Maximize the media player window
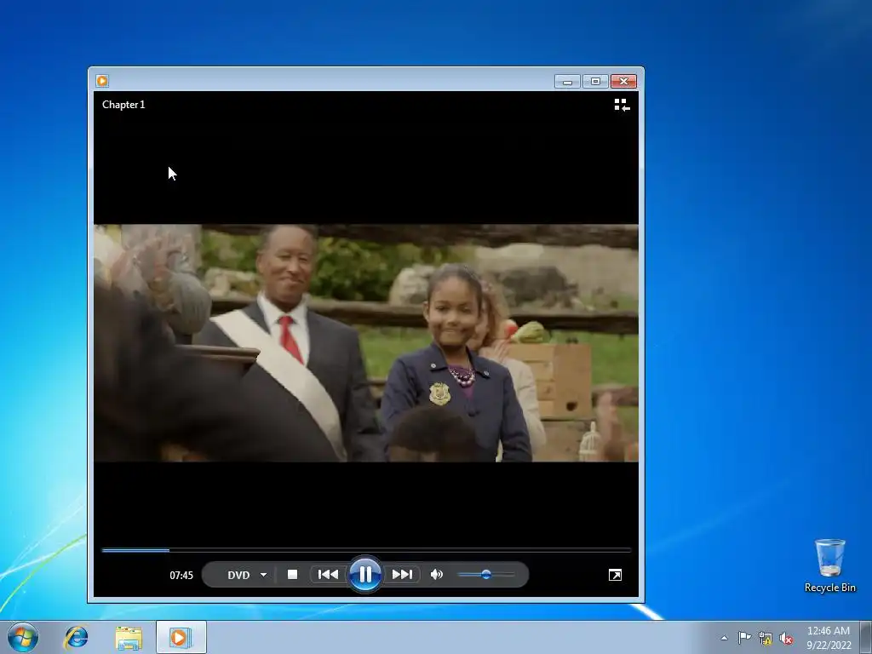 [x=595, y=82]
